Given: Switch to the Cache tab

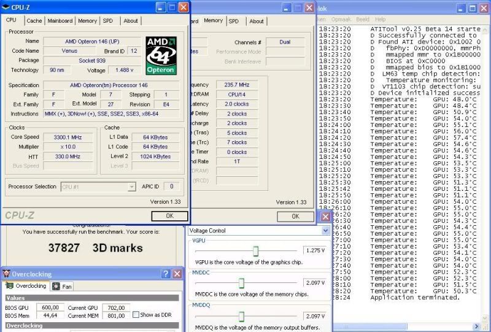Looking at the screenshot, I should click(34, 21).
